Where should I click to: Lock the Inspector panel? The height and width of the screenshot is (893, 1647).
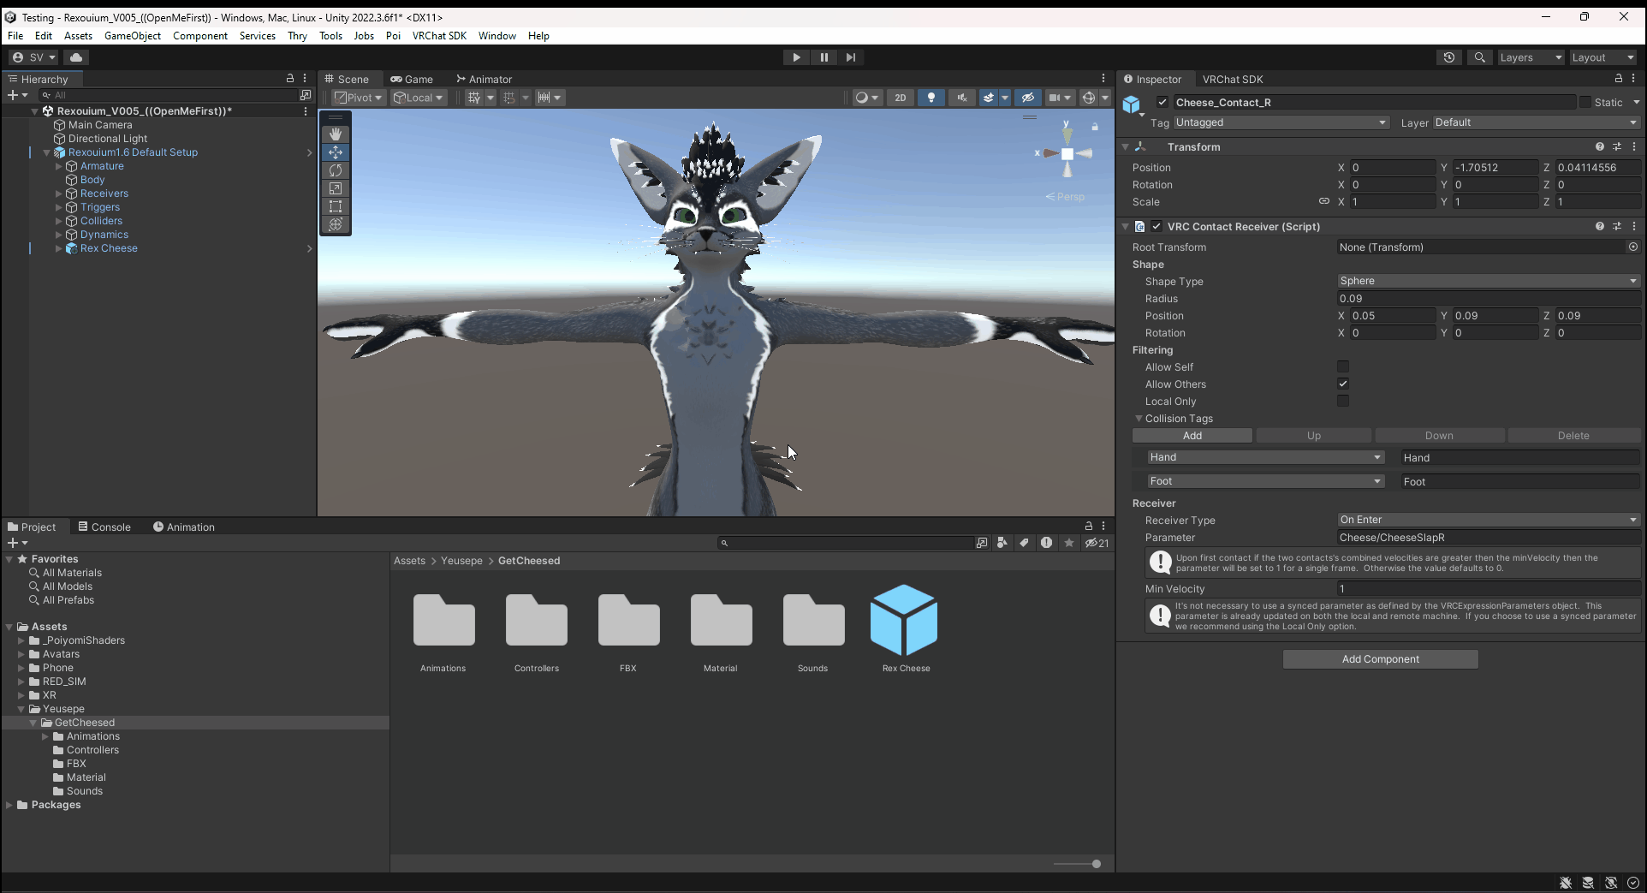click(x=1618, y=78)
